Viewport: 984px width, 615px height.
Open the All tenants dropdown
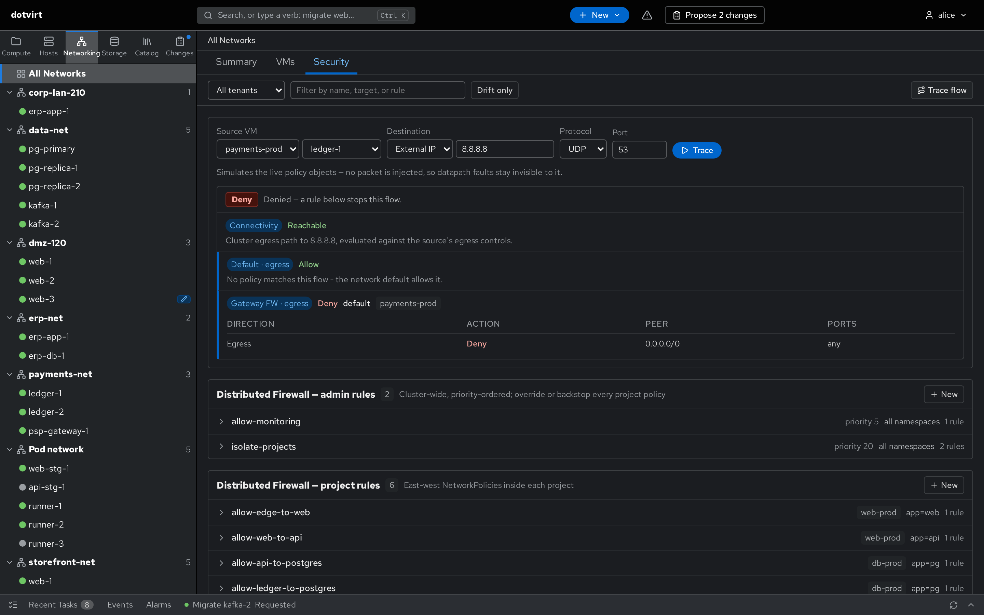tap(246, 90)
